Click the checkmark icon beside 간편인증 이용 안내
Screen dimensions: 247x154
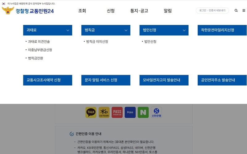click(x=72, y=134)
